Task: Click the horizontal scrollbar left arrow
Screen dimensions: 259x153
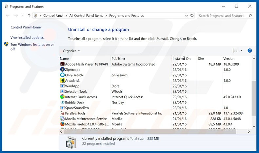Action: tap(61, 132)
